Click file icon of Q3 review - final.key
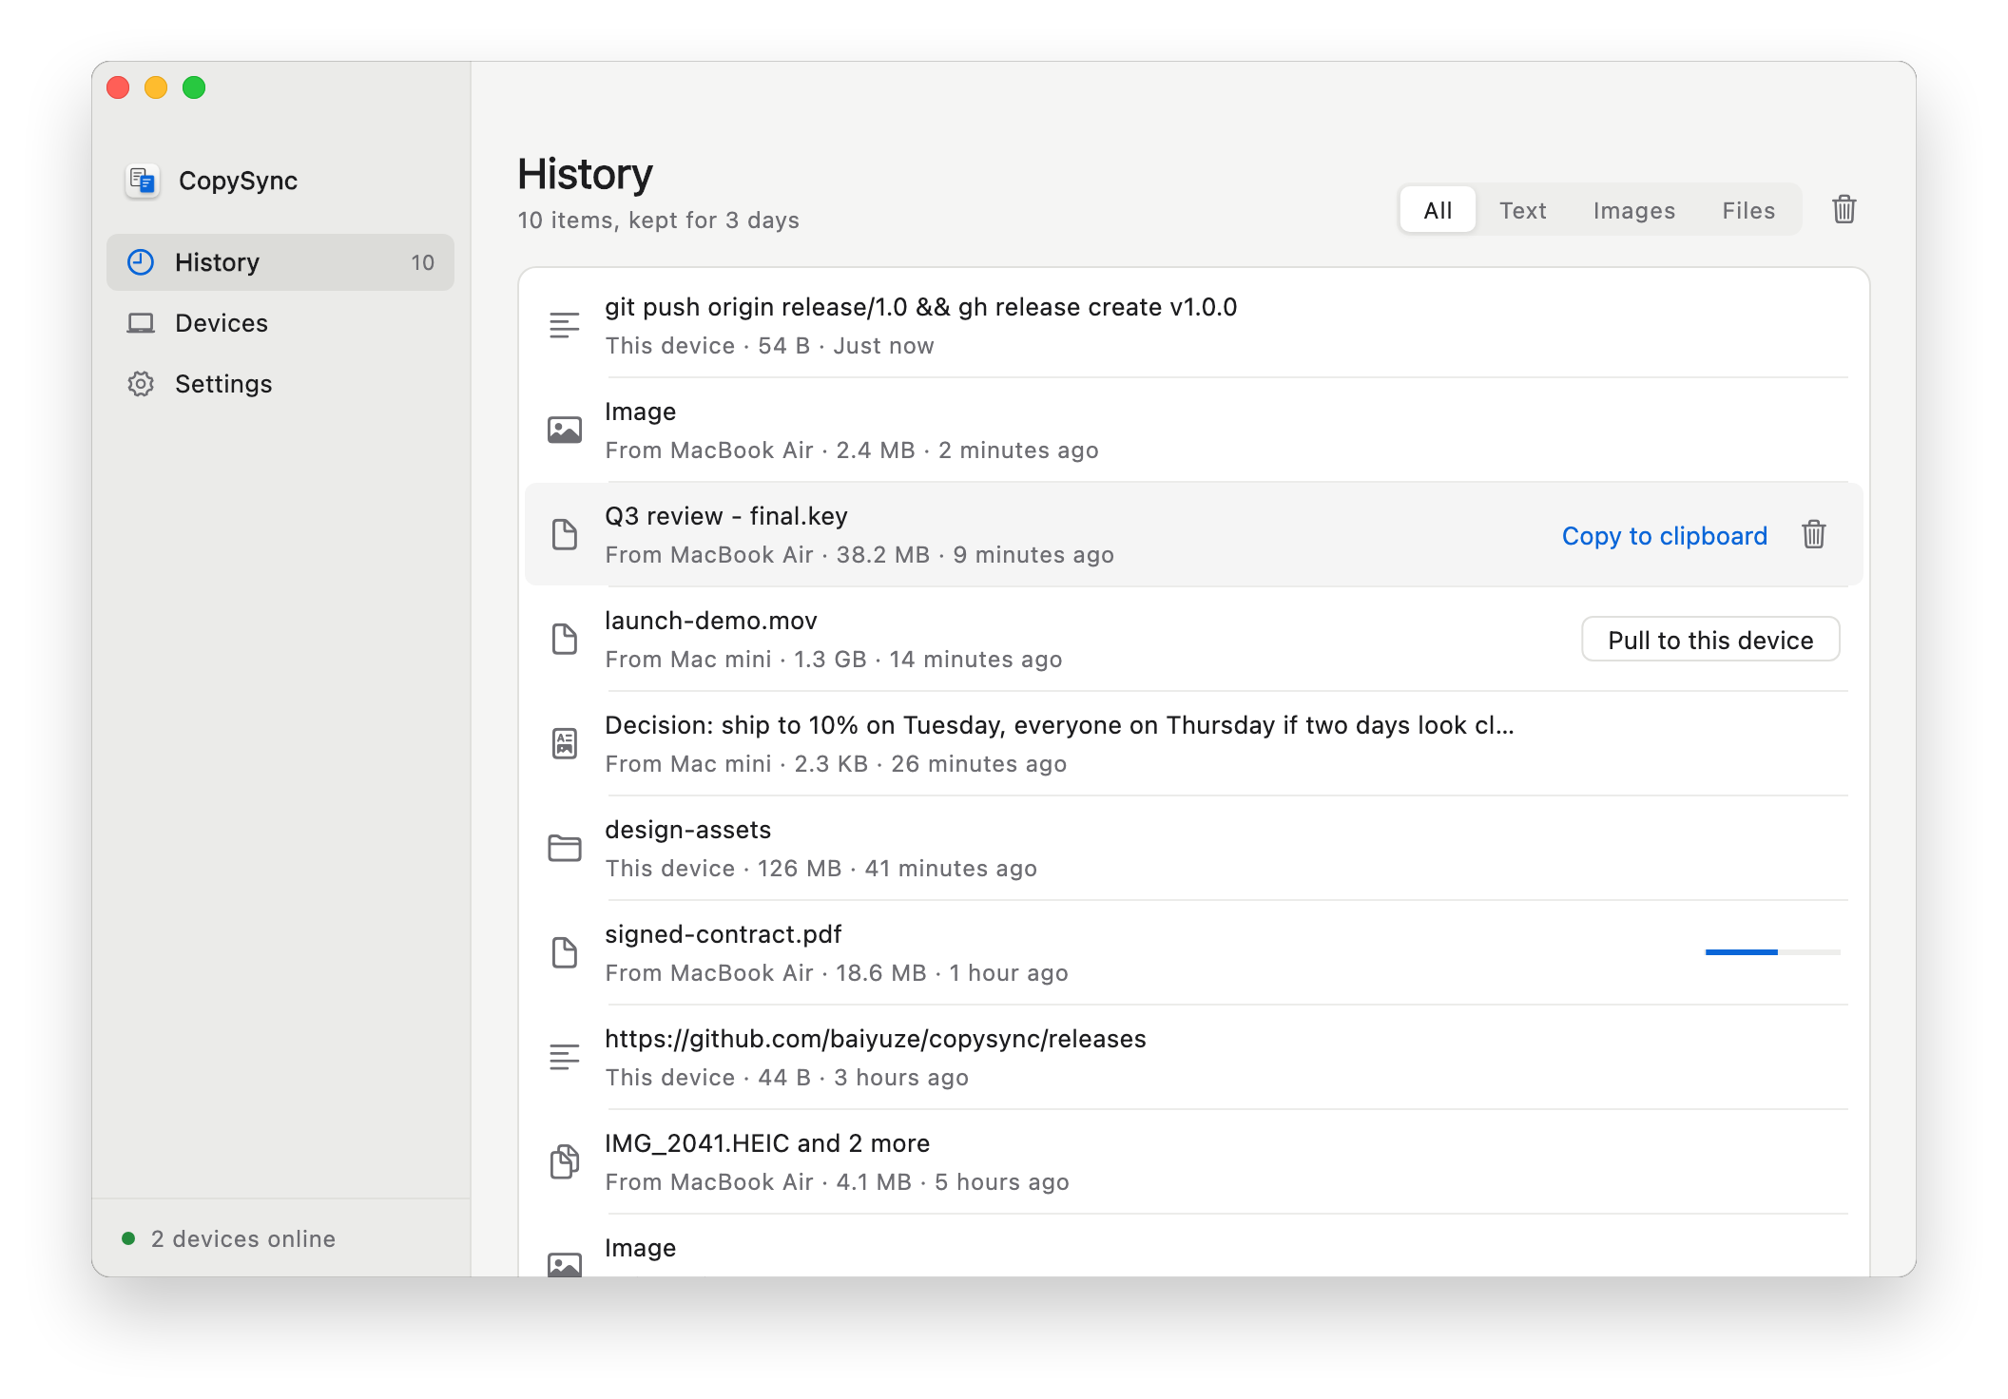2008x1399 pixels. (565, 534)
